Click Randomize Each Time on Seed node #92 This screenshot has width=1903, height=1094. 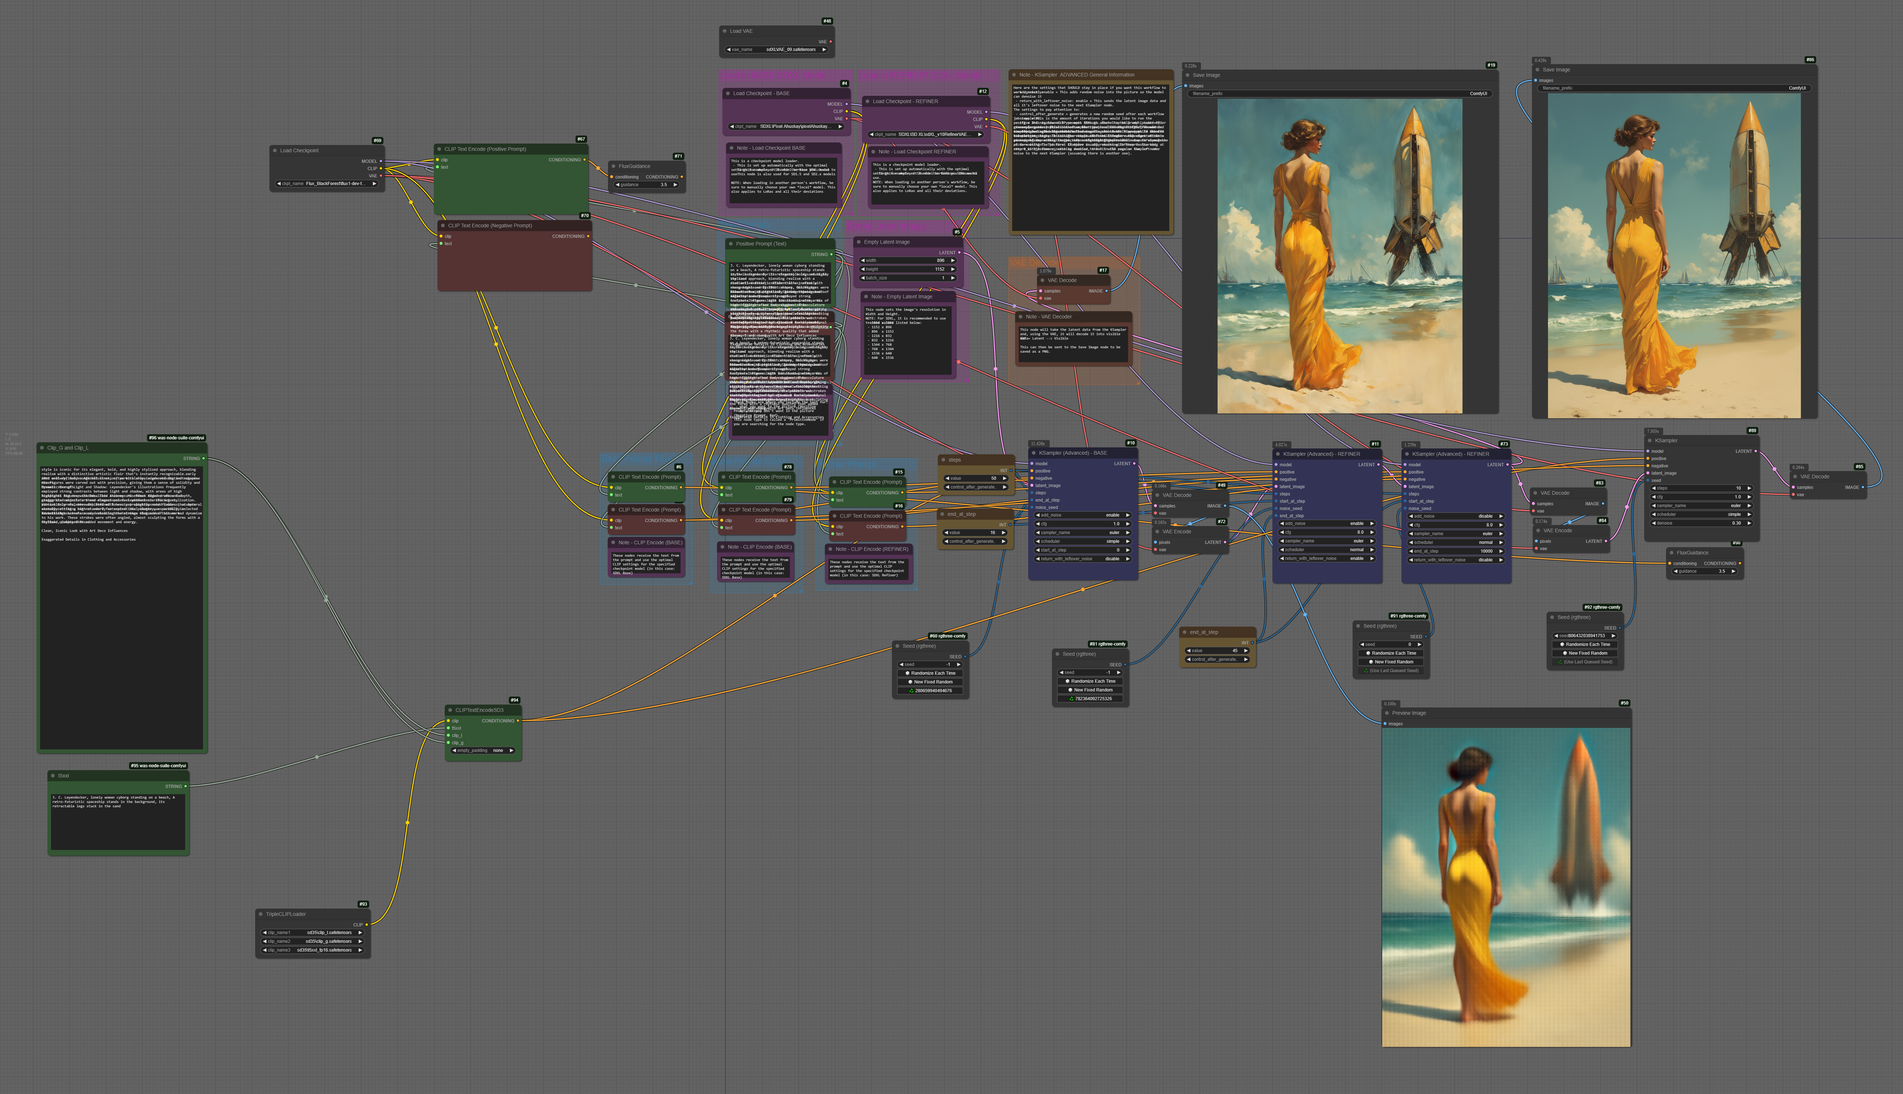(x=1585, y=645)
